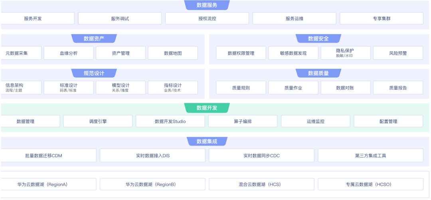
Task: Open the 服务调试 box
Action: [x=120, y=18]
